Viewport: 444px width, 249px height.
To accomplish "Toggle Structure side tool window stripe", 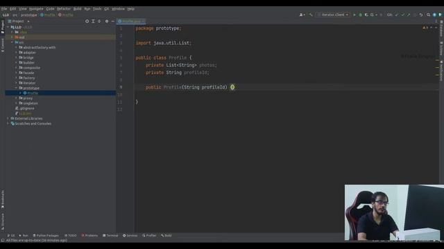I will 3,221.
